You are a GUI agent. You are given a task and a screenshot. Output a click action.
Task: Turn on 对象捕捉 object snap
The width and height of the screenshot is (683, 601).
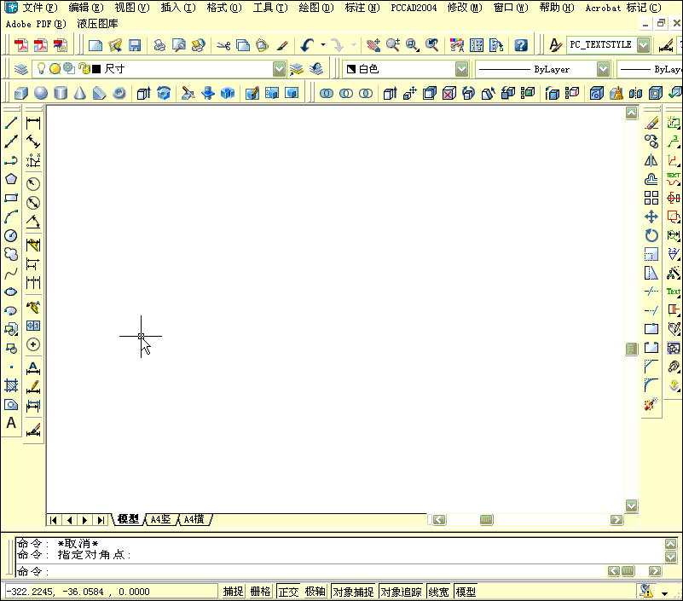click(353, 591)
